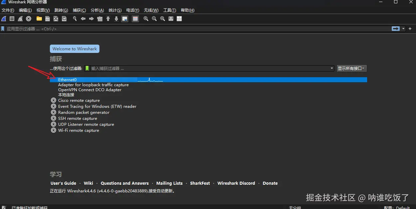Open a capture file with folder icon
This screenshot has height=209, width=416.
click(39, 19)
